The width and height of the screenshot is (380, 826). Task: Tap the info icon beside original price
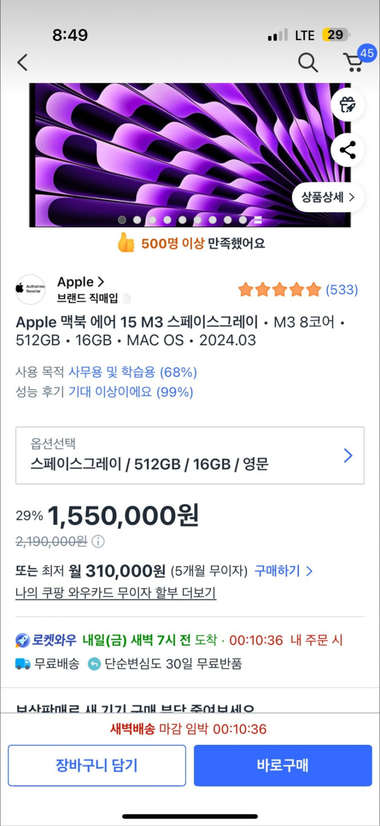coord(98,541)
